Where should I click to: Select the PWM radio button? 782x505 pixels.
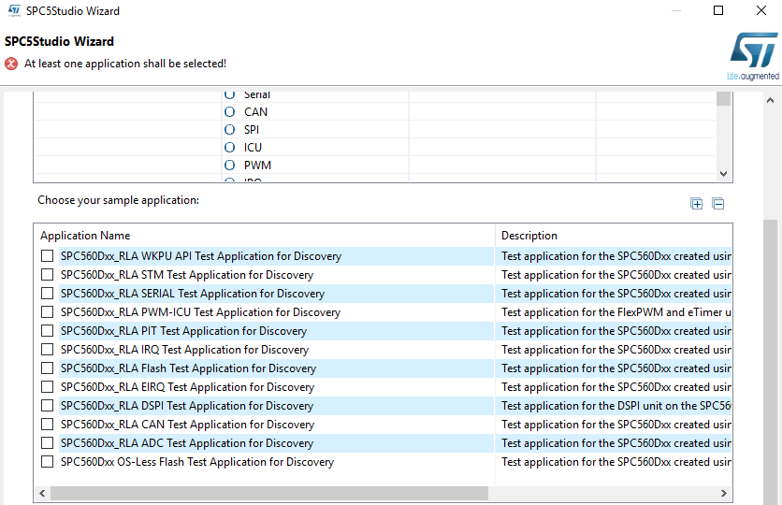[x=229, y=165]
